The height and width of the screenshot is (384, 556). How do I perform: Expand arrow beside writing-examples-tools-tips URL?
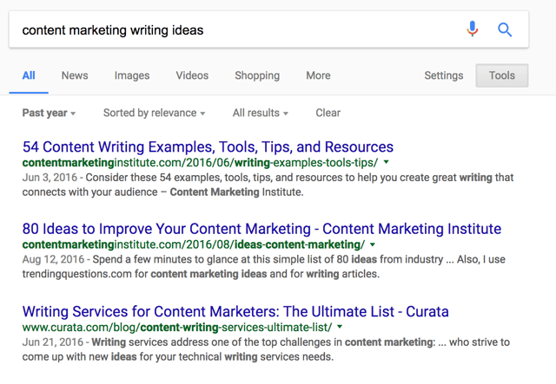387,162
